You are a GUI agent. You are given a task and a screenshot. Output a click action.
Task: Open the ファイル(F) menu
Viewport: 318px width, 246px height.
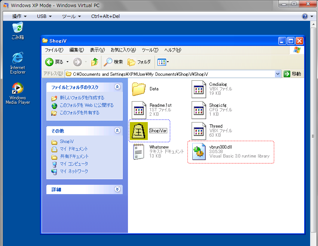pos(54,50)
